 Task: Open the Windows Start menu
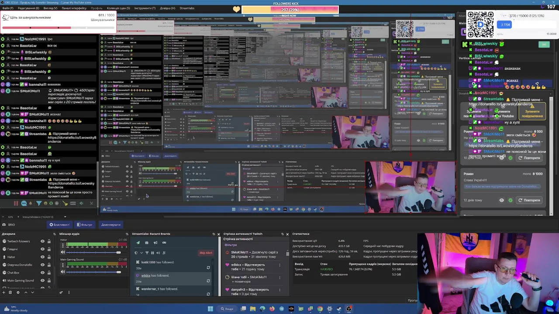pyautogui.click(x=210, y=309)
